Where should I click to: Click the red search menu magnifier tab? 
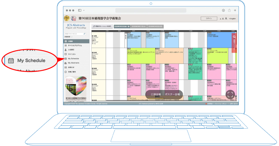234,37
